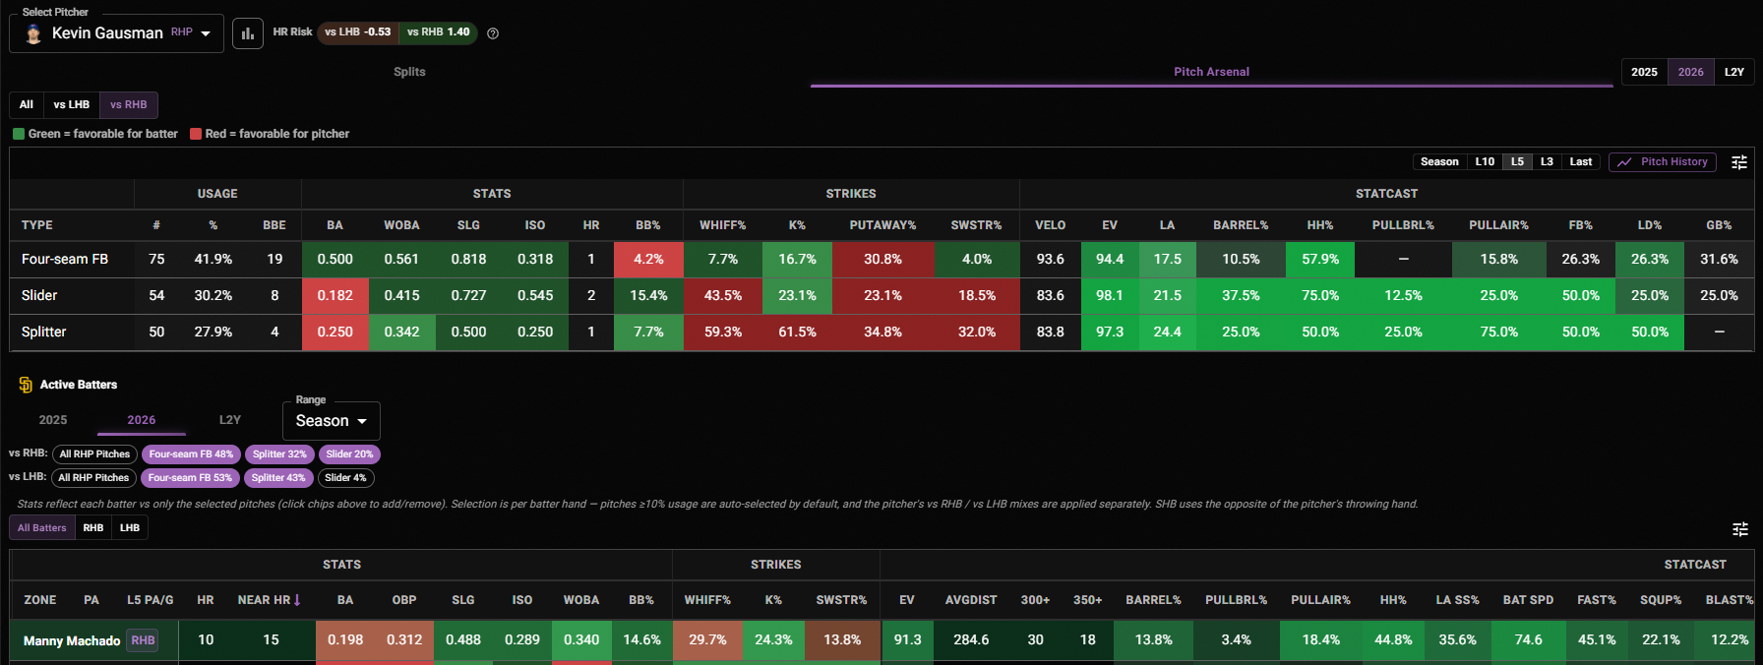Click Kevin Gausman player avatar
The width and height of the screenshot is (1763, 665).
coord(33,34)
